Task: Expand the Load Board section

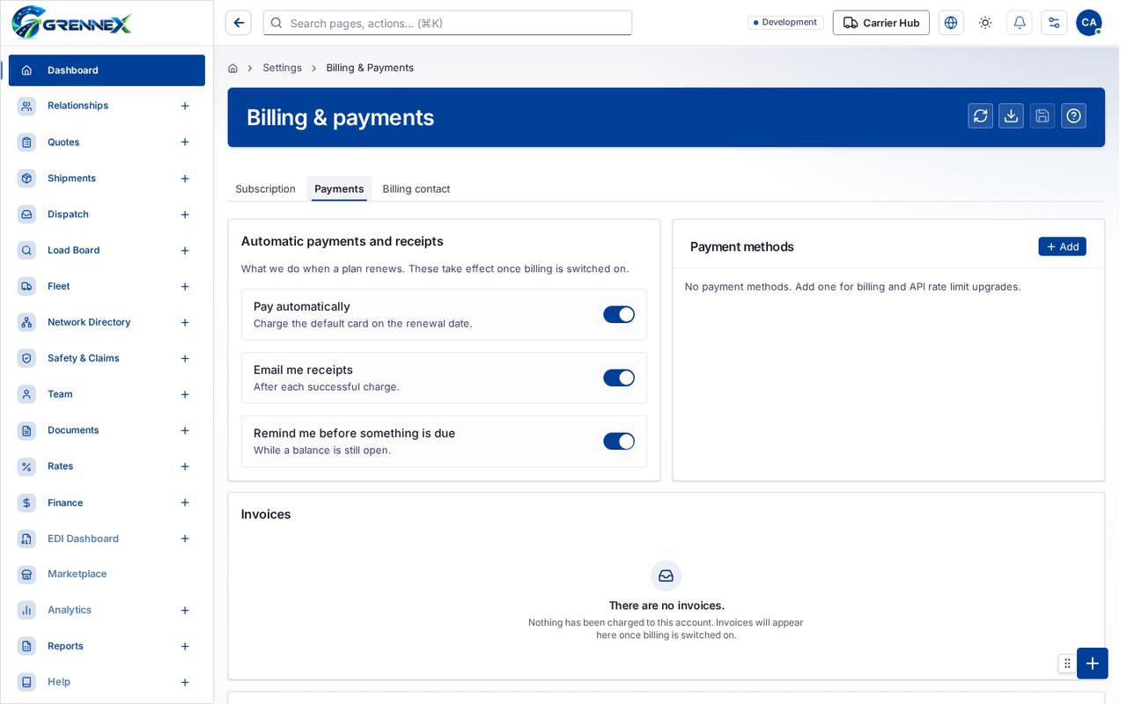Action: pyautogui.click(x=185, y=250)
